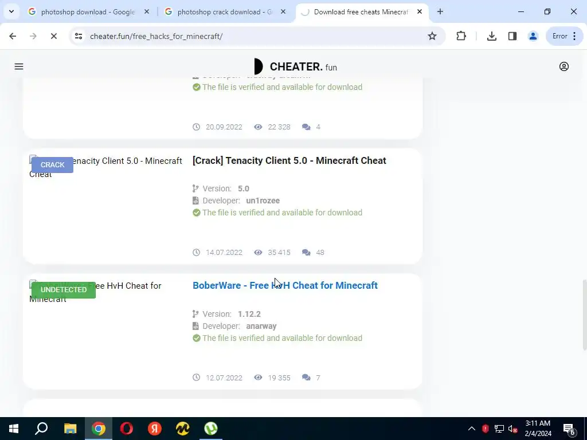Viewport: 587px width, 440px height.
Task: Open BoberWare Free HvH Cheat link
Action: click(285, 285)
